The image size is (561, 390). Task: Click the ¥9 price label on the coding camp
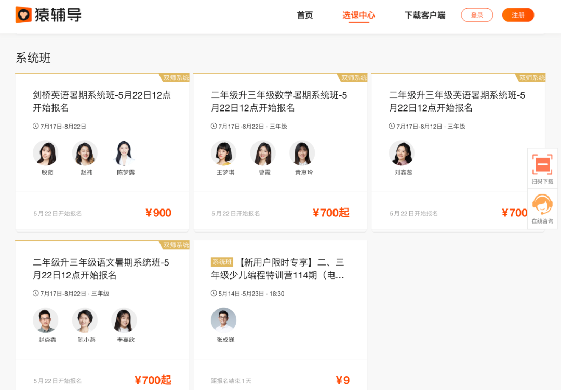[x=342, y=380]
